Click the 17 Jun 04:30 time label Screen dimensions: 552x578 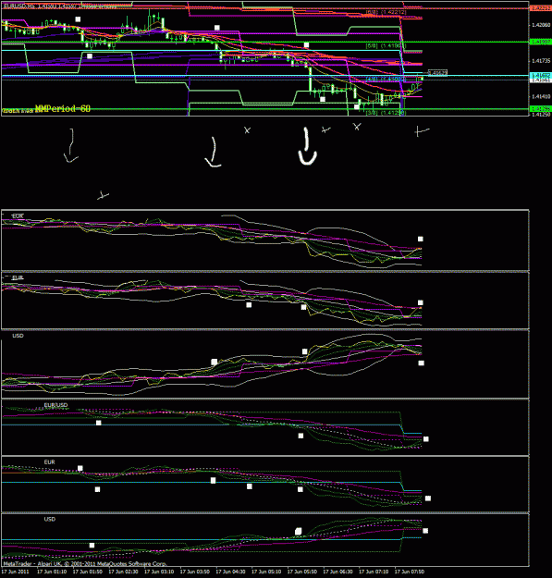click(230, 572)
